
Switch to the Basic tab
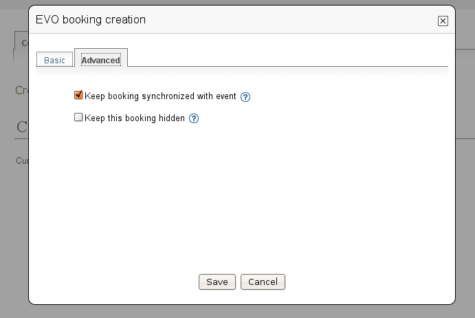click(54, 60)
